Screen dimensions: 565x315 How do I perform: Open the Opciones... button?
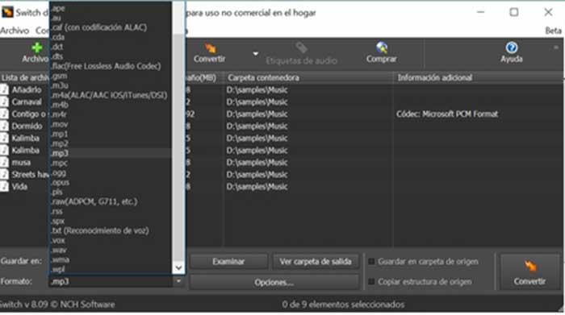point(274,282)
